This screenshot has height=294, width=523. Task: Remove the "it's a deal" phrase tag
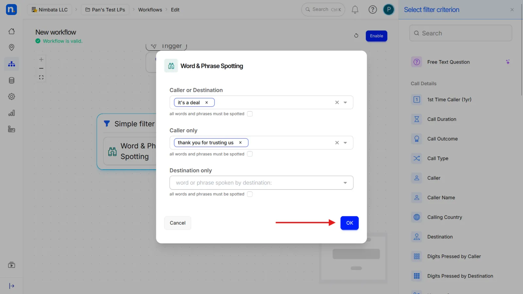pos(207,103)
